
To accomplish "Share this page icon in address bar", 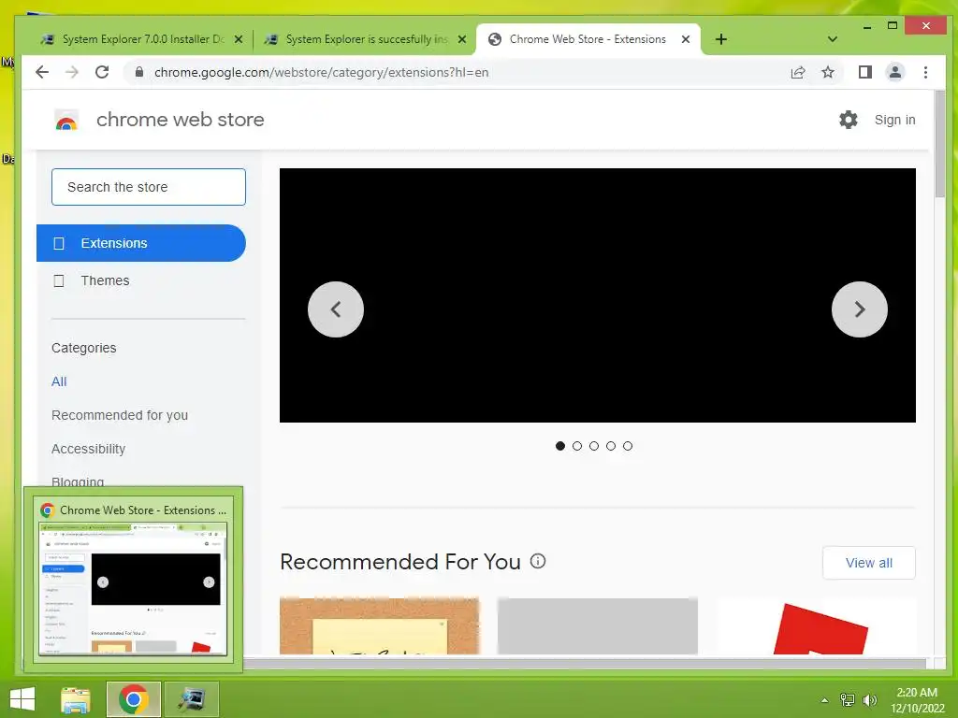I will [798, 73].
